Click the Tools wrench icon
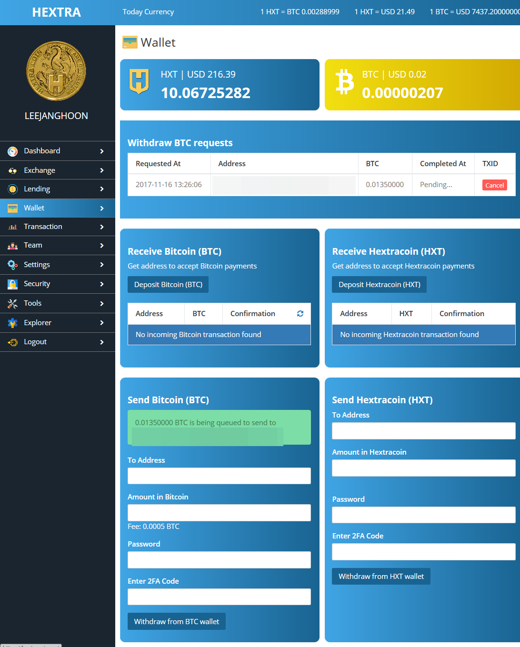 [x=13, y=303]
